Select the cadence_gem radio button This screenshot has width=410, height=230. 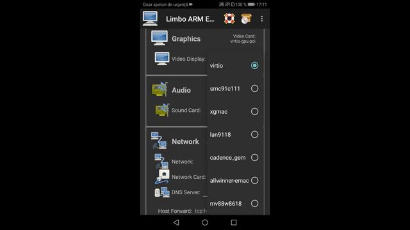(x=254, y=157)
